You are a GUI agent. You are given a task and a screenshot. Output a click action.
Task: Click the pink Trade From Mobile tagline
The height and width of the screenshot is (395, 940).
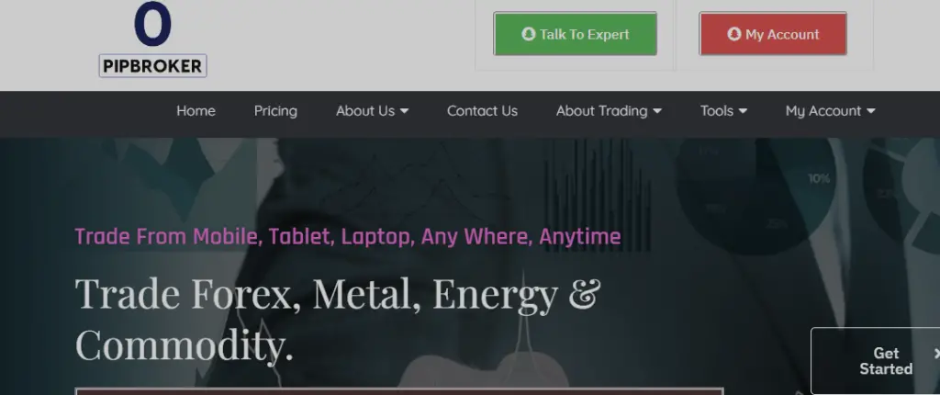(x=348, y=236)
